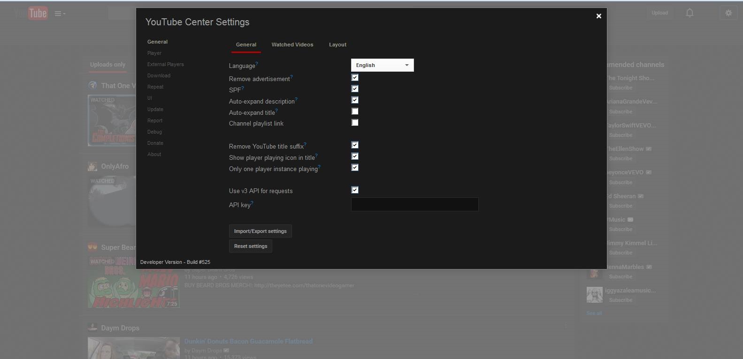Screen dimensions: 743x359
Task: Open Daym Drops video thumbnail
Action: (134, 348)
